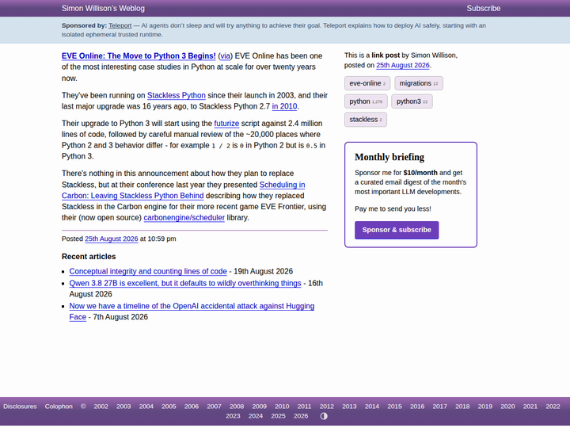Go to the 2010 archive
This screenshot has width=570, height=428.
(x=282, y=407)
